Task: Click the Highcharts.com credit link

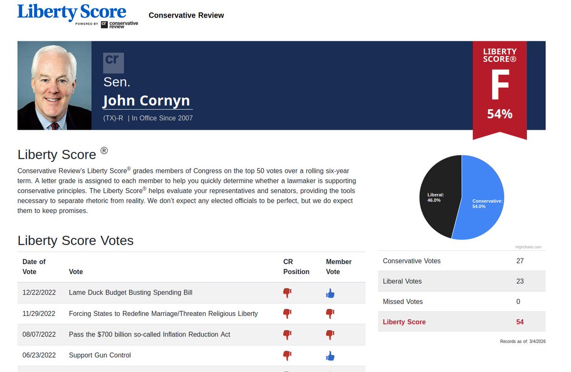Action: 528,247
